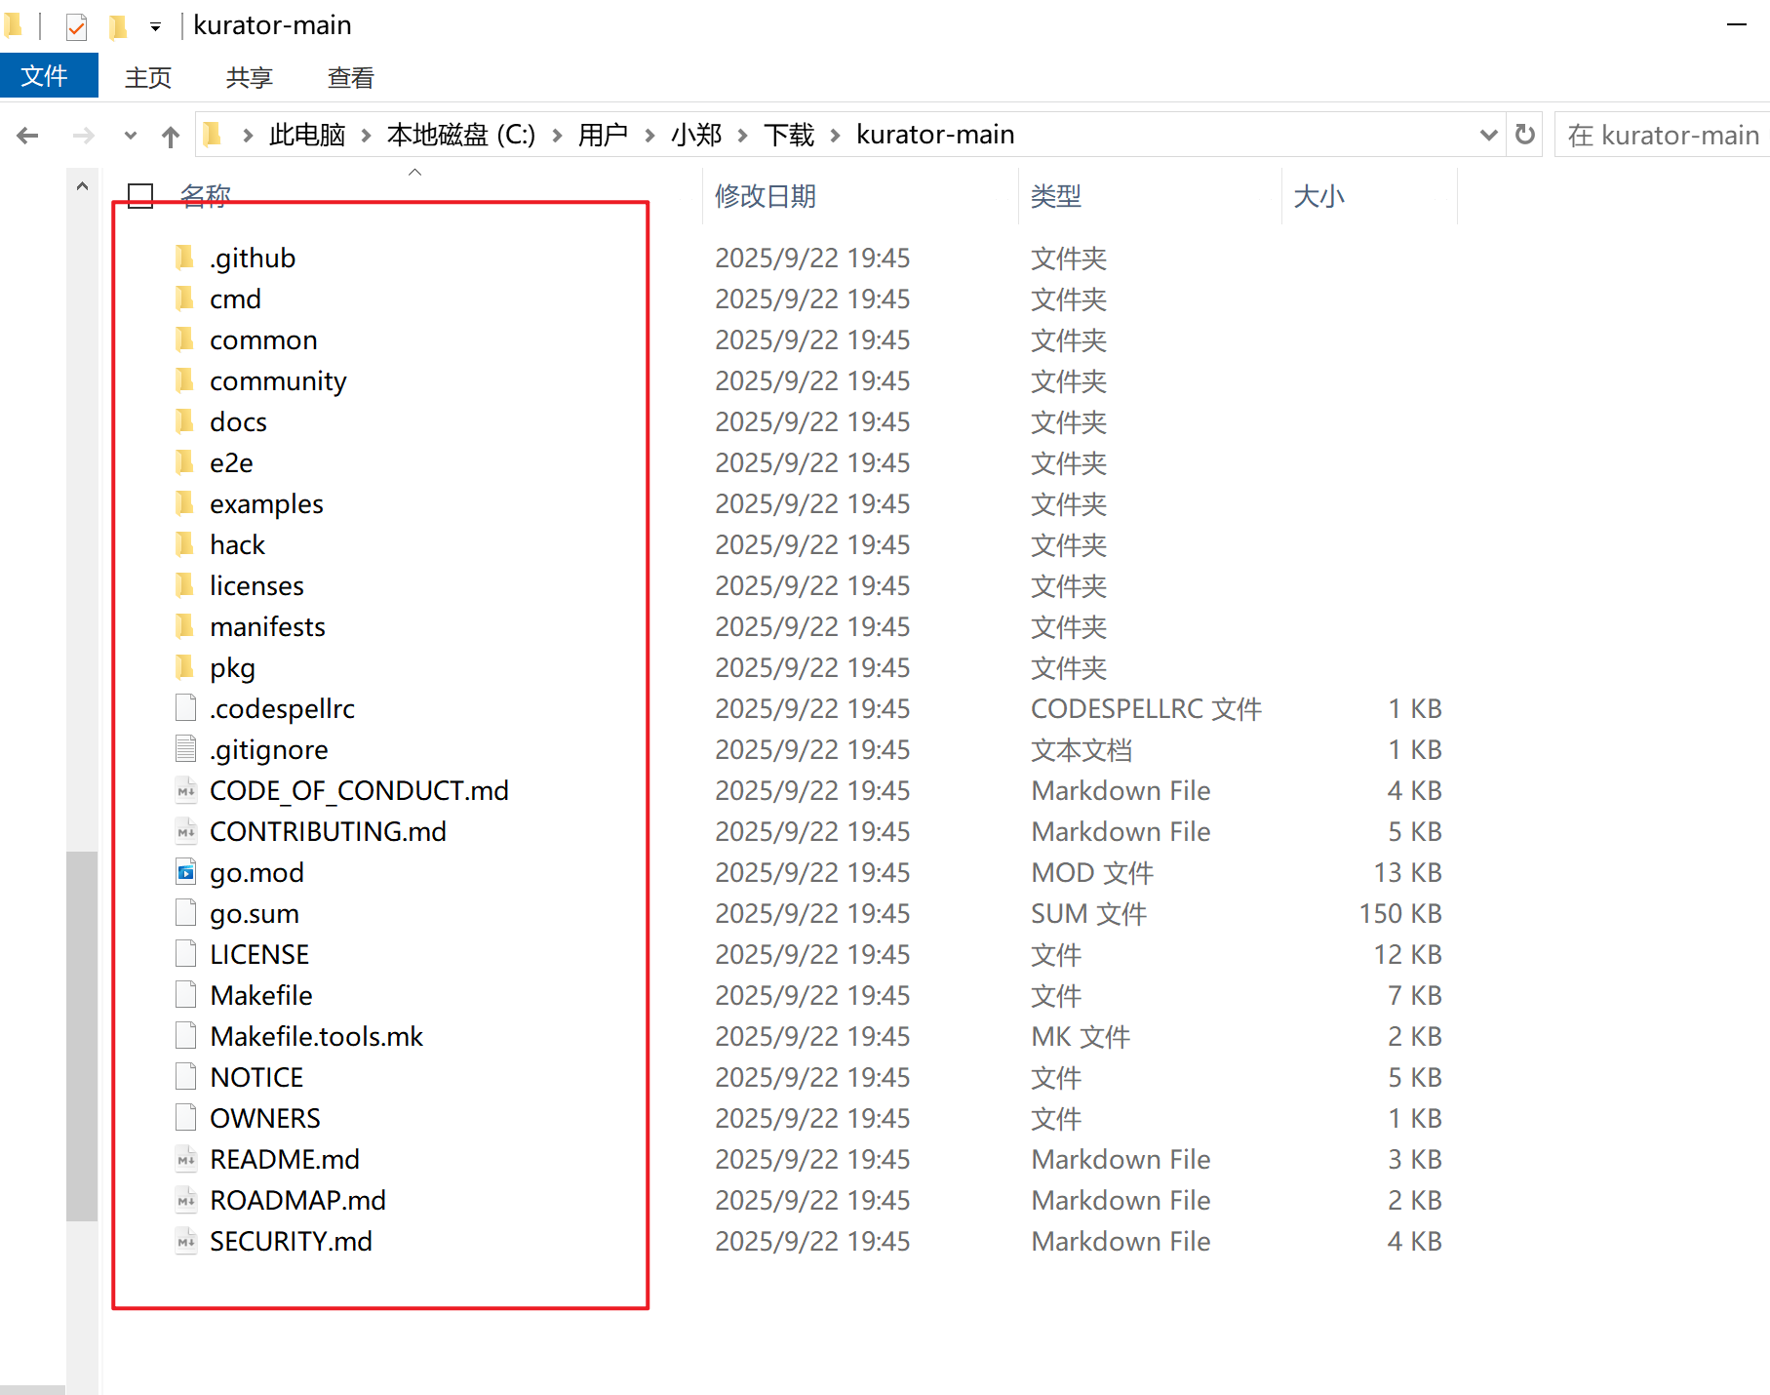Select the OWNERS file name
1770x1395 pixels.
(264, 1118)
